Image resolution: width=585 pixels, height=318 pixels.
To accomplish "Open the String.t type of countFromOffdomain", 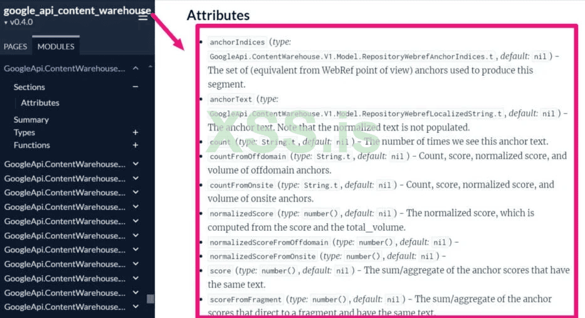I will pyautogui.click(x=333, y=156).
